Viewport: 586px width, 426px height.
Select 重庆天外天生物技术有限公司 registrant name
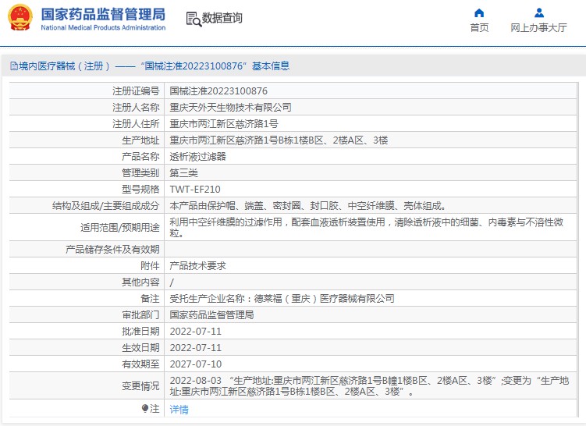point(231,107)
